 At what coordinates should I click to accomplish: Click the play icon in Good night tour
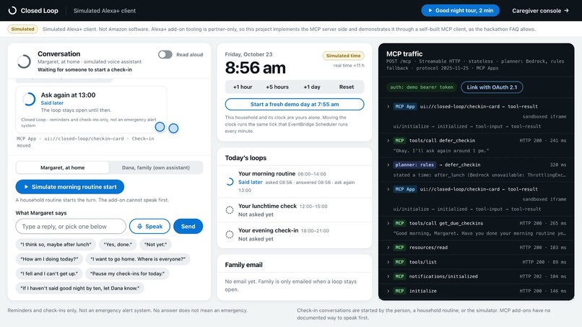[x=430, y=10]
